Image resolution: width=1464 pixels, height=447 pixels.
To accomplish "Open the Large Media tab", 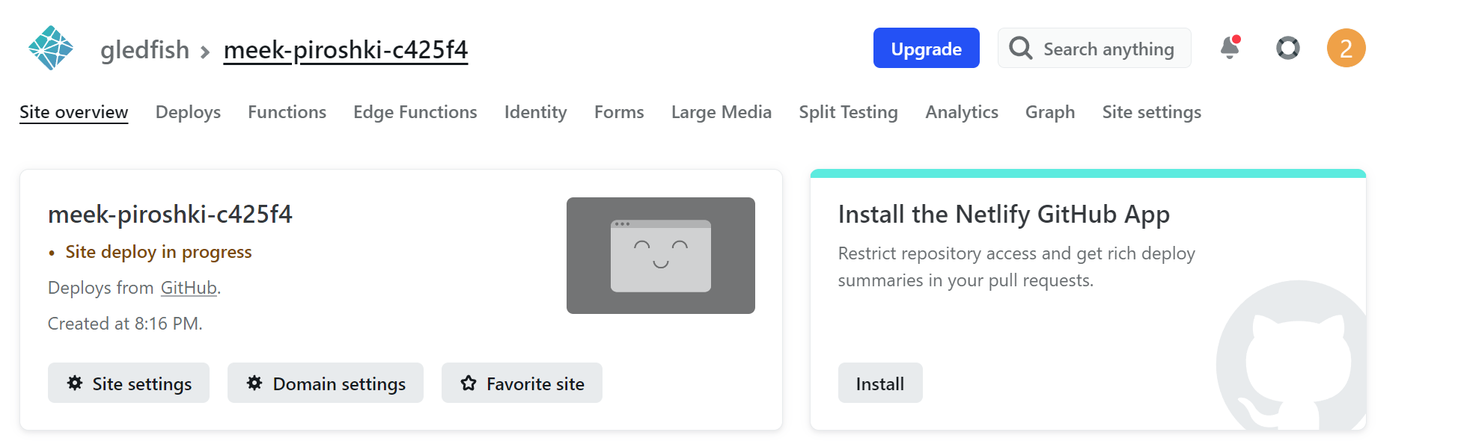I will point(722,112).
